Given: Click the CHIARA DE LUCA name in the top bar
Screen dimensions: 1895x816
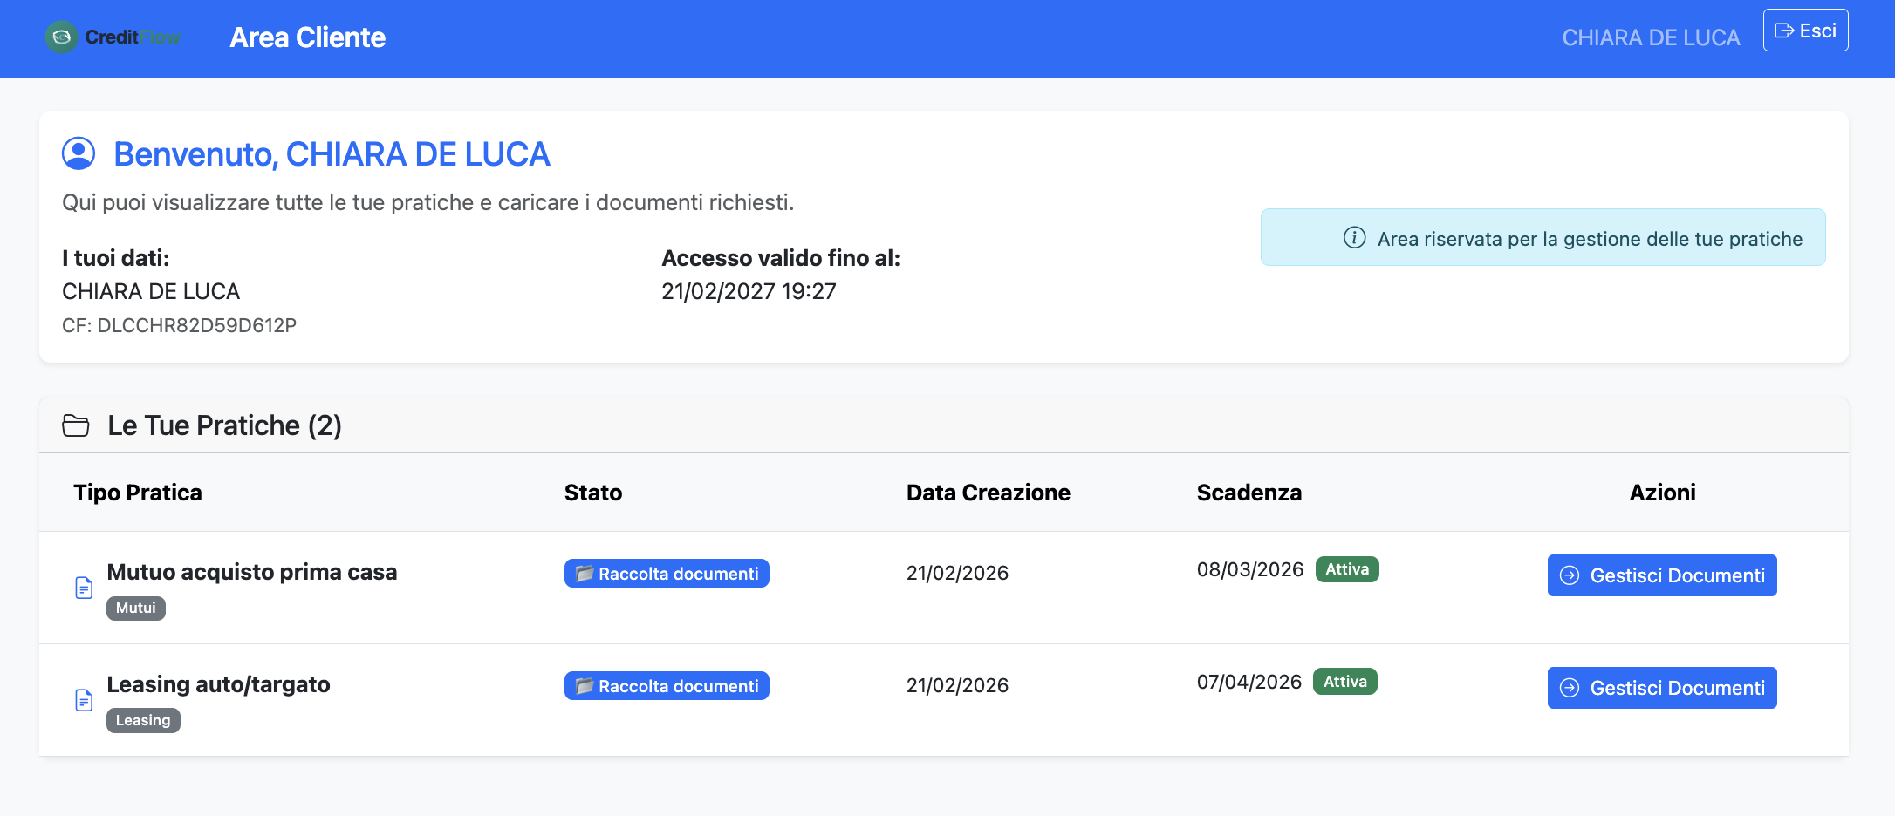Looking at the screenshot, I should pyautogui.click(x=1651, y=37).
